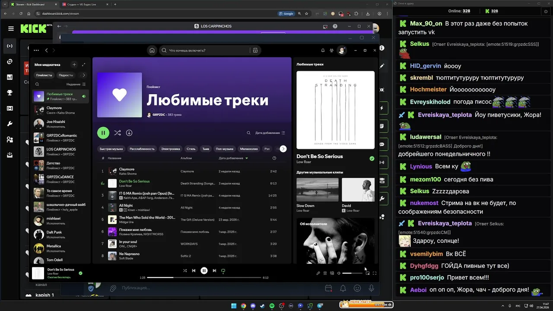This screenshot has width=553, height=311.
Task: Mute Spotify volume speaker icon
Action: (x=339, y=273)
